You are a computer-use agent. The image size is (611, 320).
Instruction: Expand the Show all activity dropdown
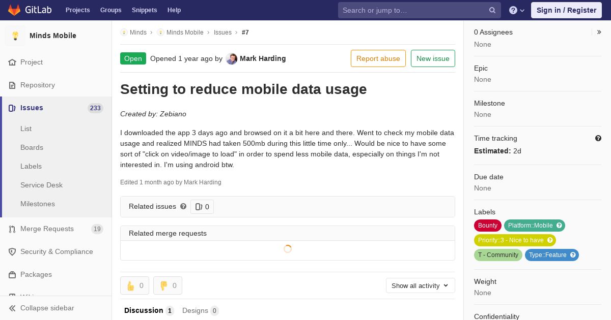[x=421, y=285]
